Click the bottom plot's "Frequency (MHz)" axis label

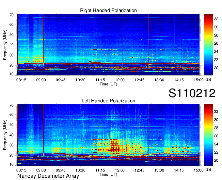[5, 135]
